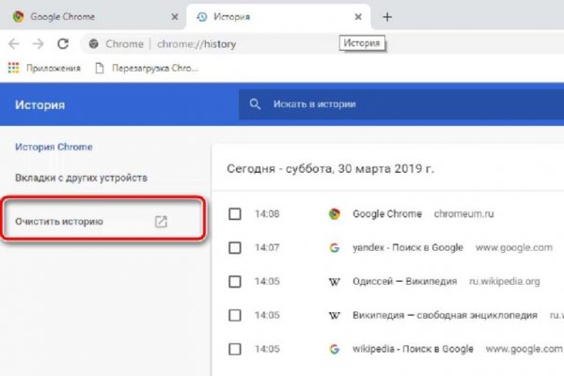Click the Искать в истории search field
Viewport: 564px width, 376px height.
click(x=395, y=104)
